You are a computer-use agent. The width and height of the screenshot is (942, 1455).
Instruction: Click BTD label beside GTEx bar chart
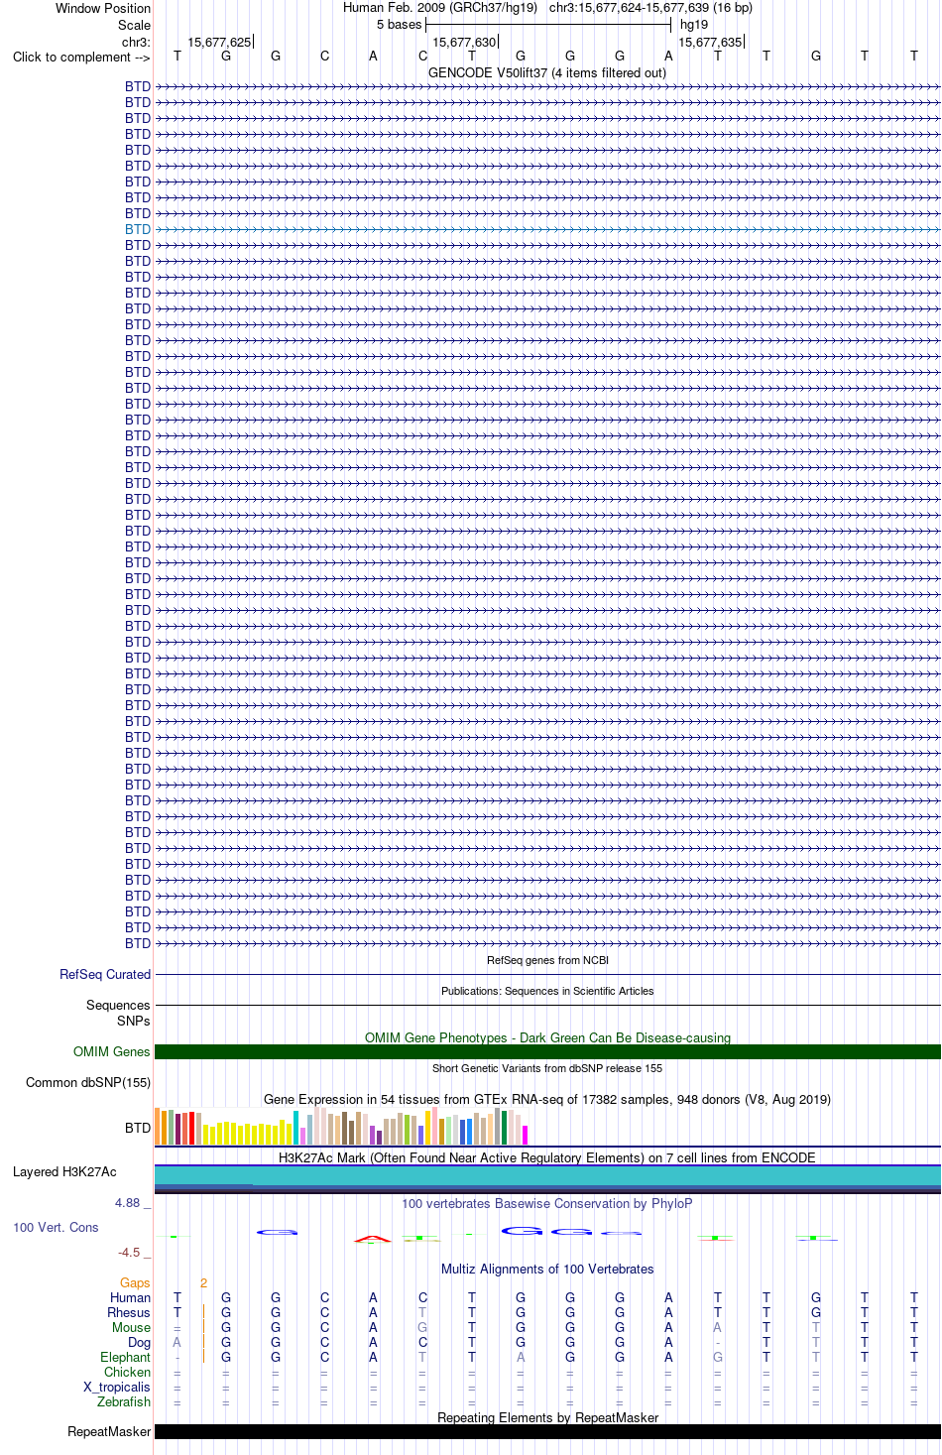coord(138,1128)
